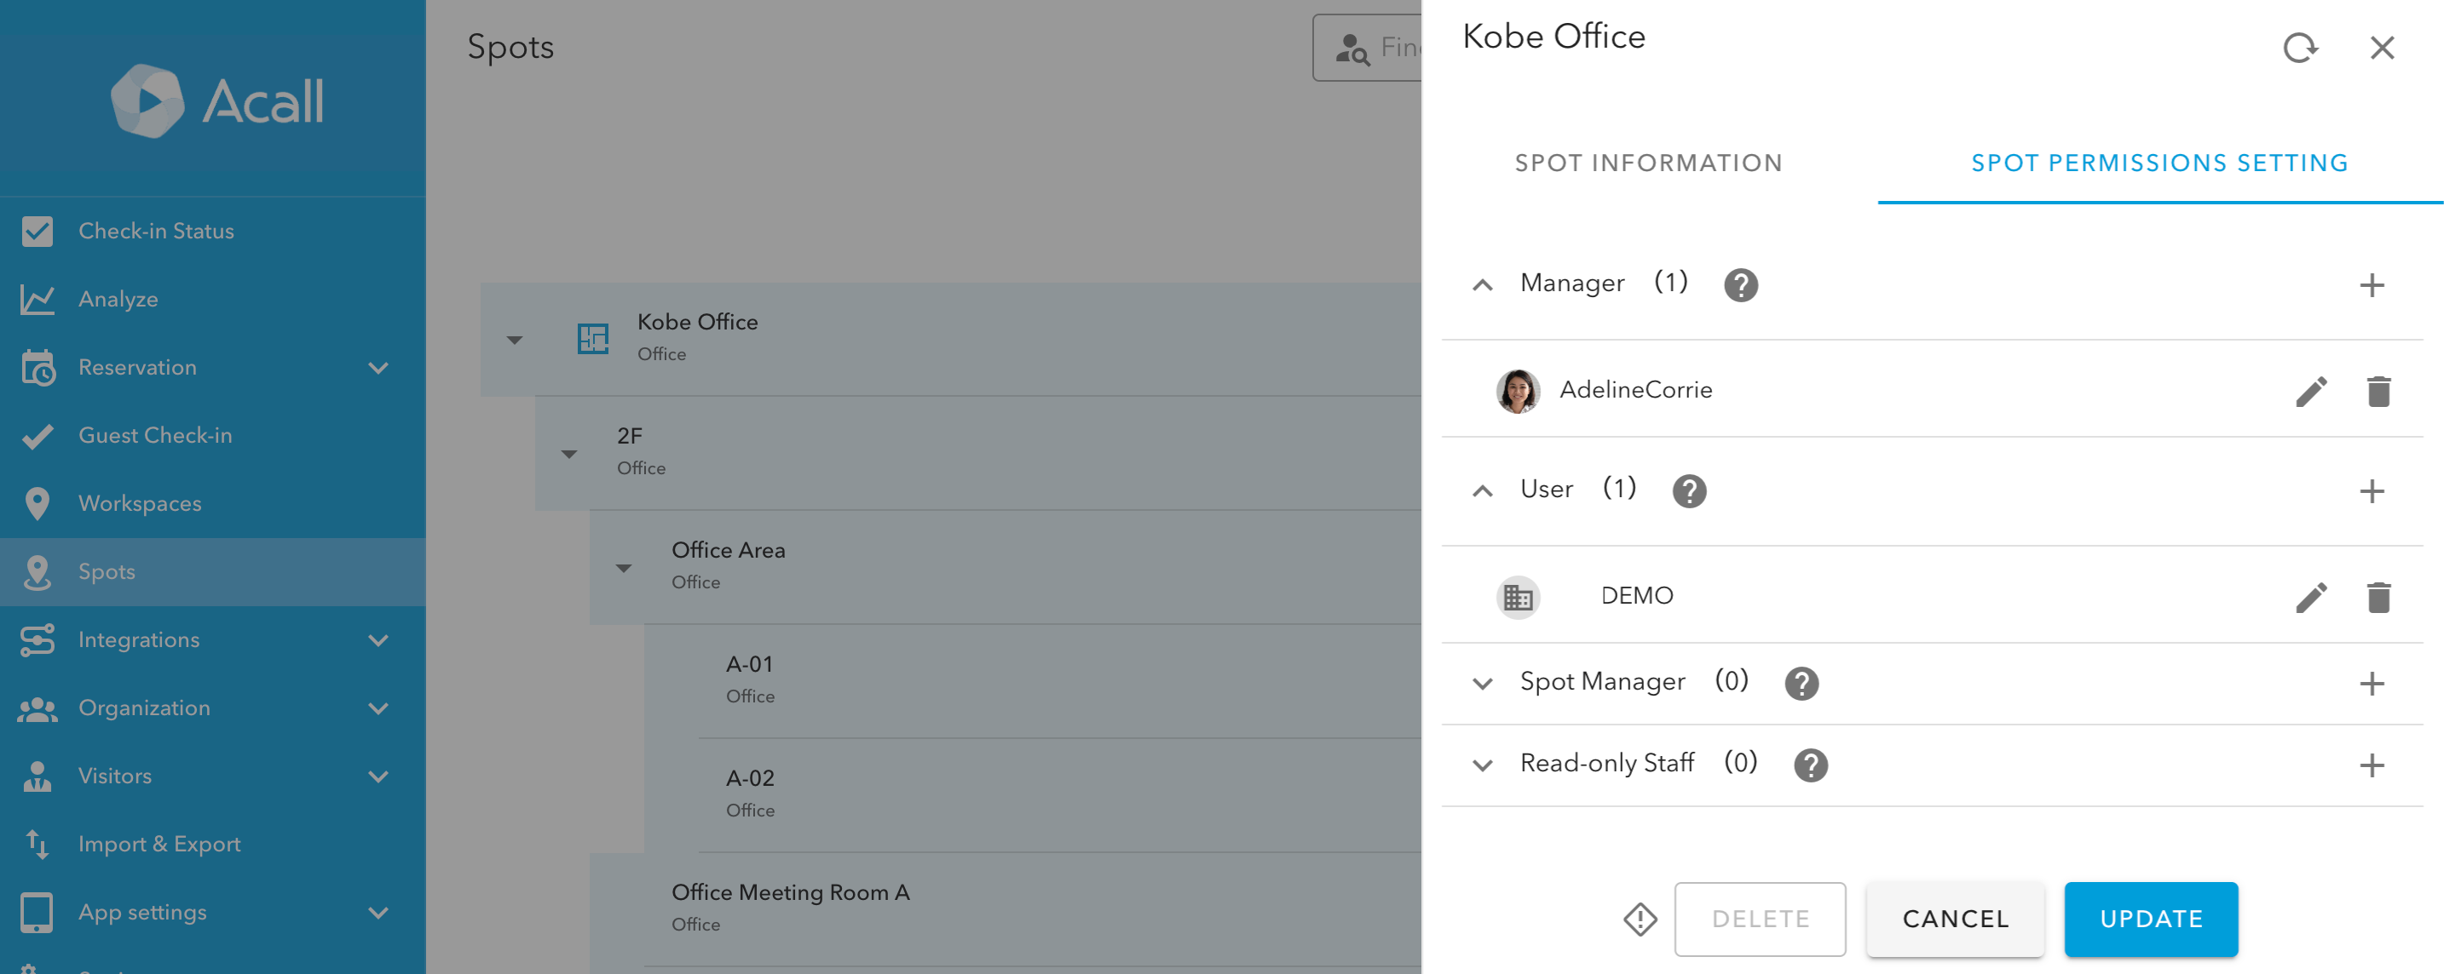Click the Guest Check-in checkmark icon
Screen dimensions: 2444x974
[37, 436]
